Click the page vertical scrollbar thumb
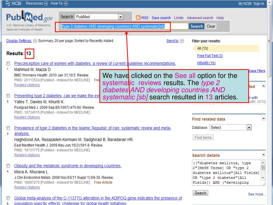This screenshot has width=273, height=205. click(269, 41)
